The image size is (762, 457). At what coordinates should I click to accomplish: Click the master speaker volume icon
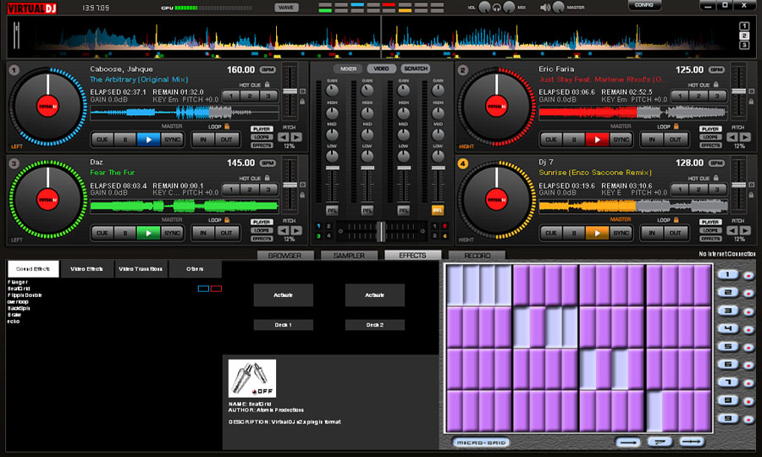546,8
